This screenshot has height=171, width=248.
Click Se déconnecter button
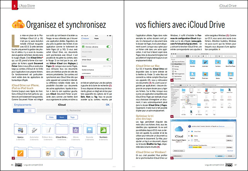[x=177, y=156]
